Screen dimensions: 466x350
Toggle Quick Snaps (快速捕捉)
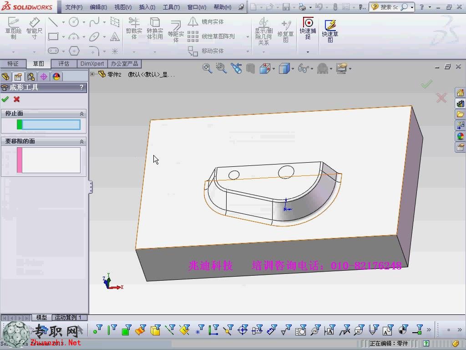point(308,28)
